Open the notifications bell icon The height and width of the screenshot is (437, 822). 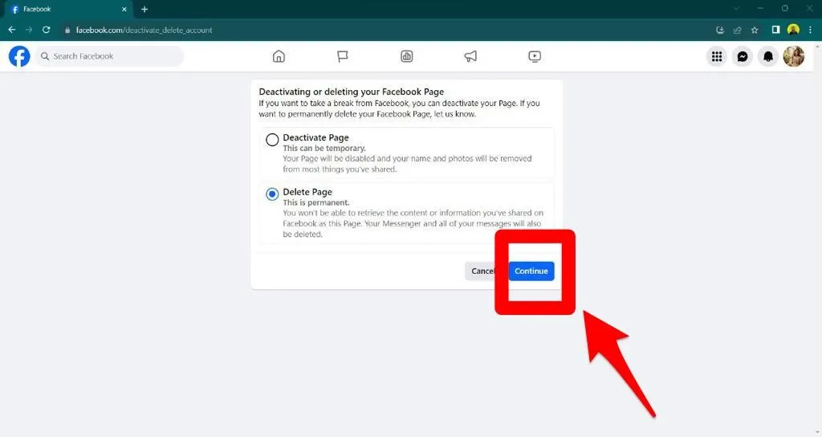pos(768,56)
